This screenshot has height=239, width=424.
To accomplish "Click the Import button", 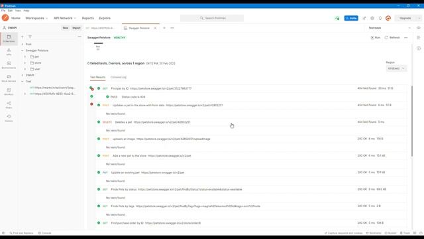I will click(76, 28).
